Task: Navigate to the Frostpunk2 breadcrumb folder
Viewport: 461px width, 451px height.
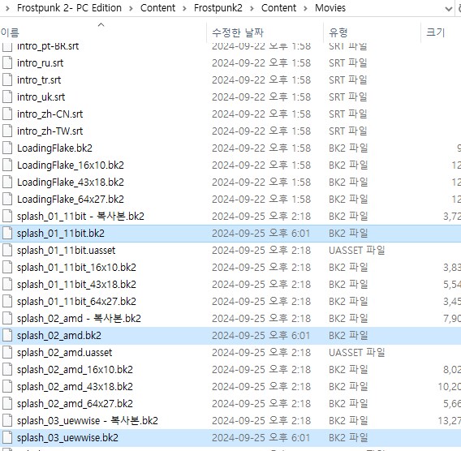Action: (218, 8)
